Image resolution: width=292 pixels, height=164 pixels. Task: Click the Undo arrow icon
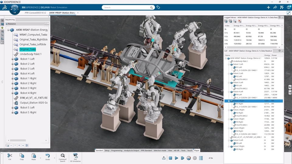[48, 155]
